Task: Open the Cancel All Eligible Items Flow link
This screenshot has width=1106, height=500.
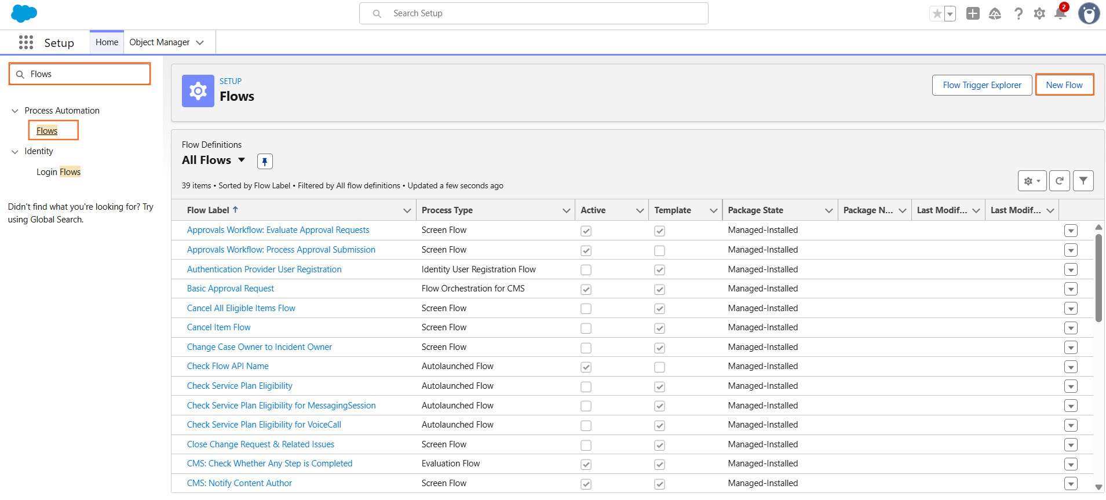Action: [241, 308]
